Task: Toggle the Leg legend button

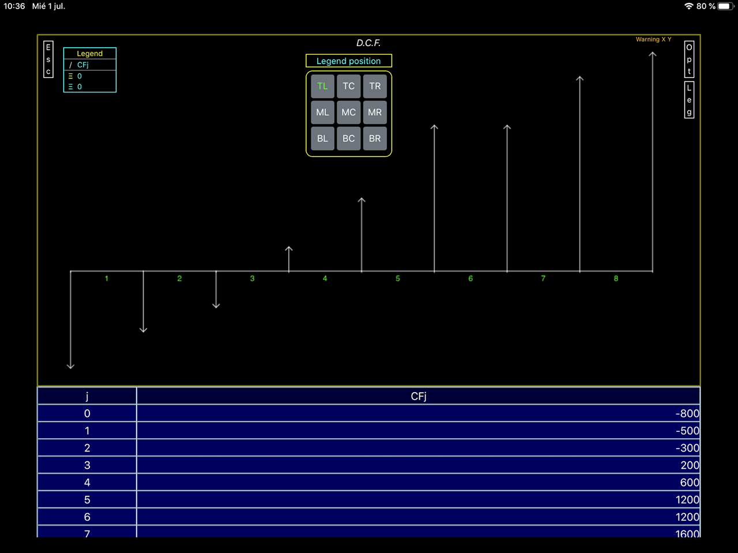Action: click(689, 100)
